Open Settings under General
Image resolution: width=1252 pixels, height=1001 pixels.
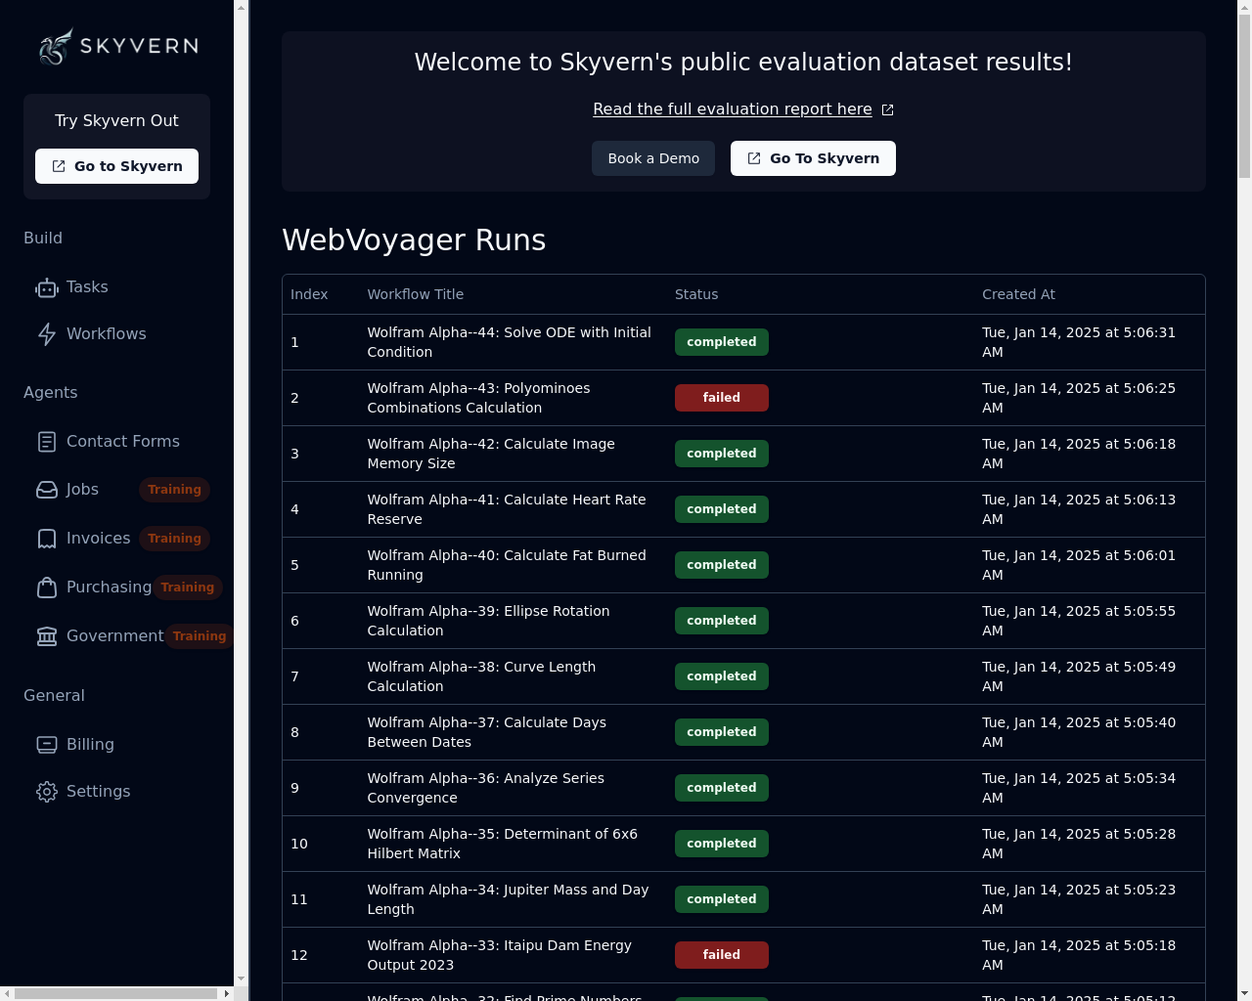click(x=116, y=792)
